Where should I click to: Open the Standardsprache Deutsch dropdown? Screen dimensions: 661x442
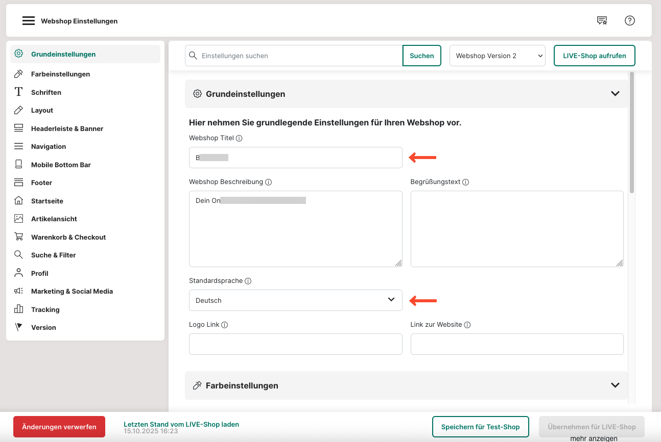(x=295, y=300)
